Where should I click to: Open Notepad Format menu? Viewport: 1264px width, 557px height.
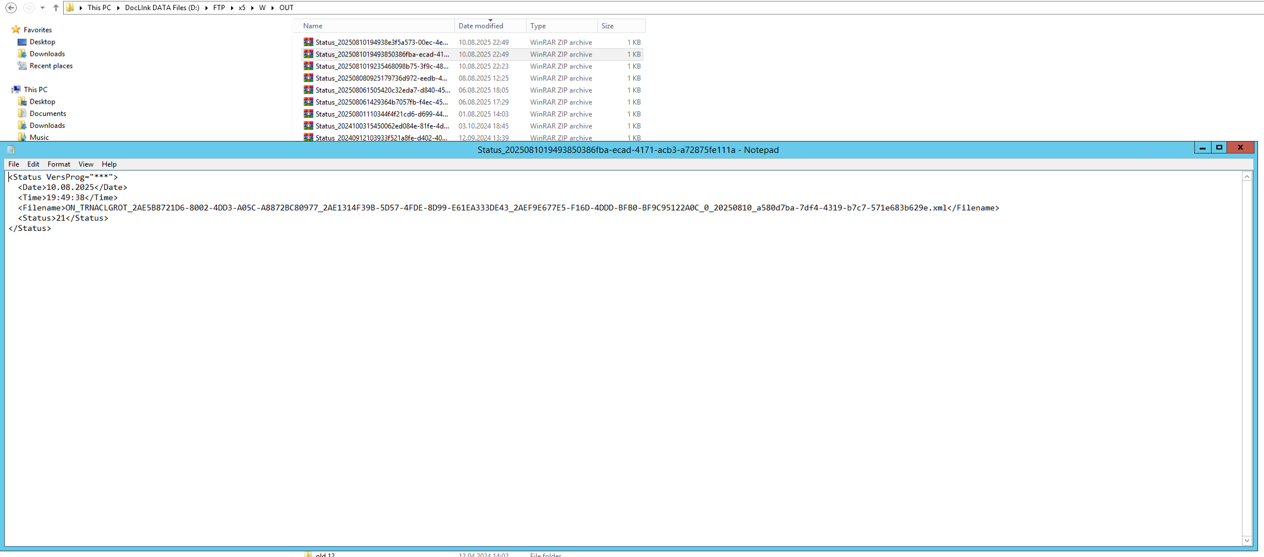coord(59,164)
